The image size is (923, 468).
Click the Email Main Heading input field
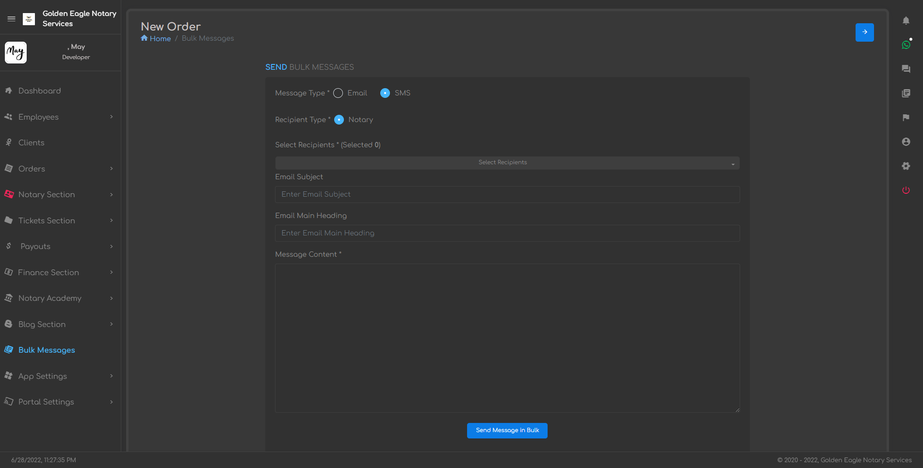tap(507, 233)
